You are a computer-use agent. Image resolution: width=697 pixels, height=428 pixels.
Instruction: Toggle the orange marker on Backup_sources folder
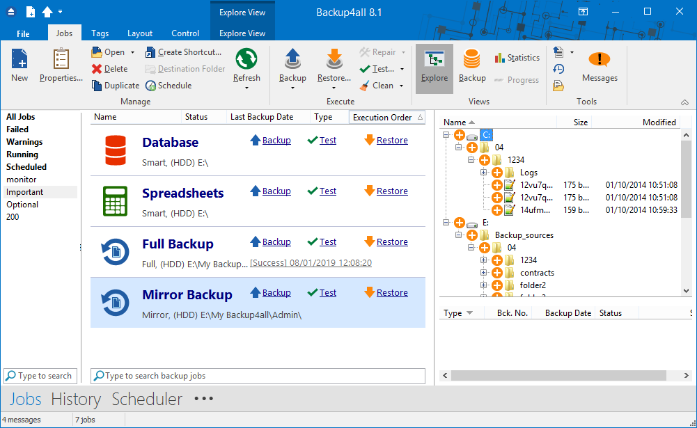pos(471,235)
